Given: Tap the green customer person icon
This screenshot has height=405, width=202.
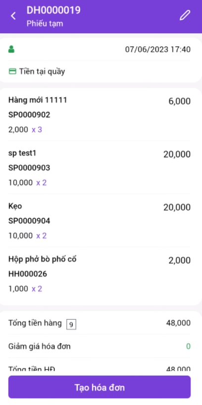Looking at the screenshot, I should tap(11, 49).
